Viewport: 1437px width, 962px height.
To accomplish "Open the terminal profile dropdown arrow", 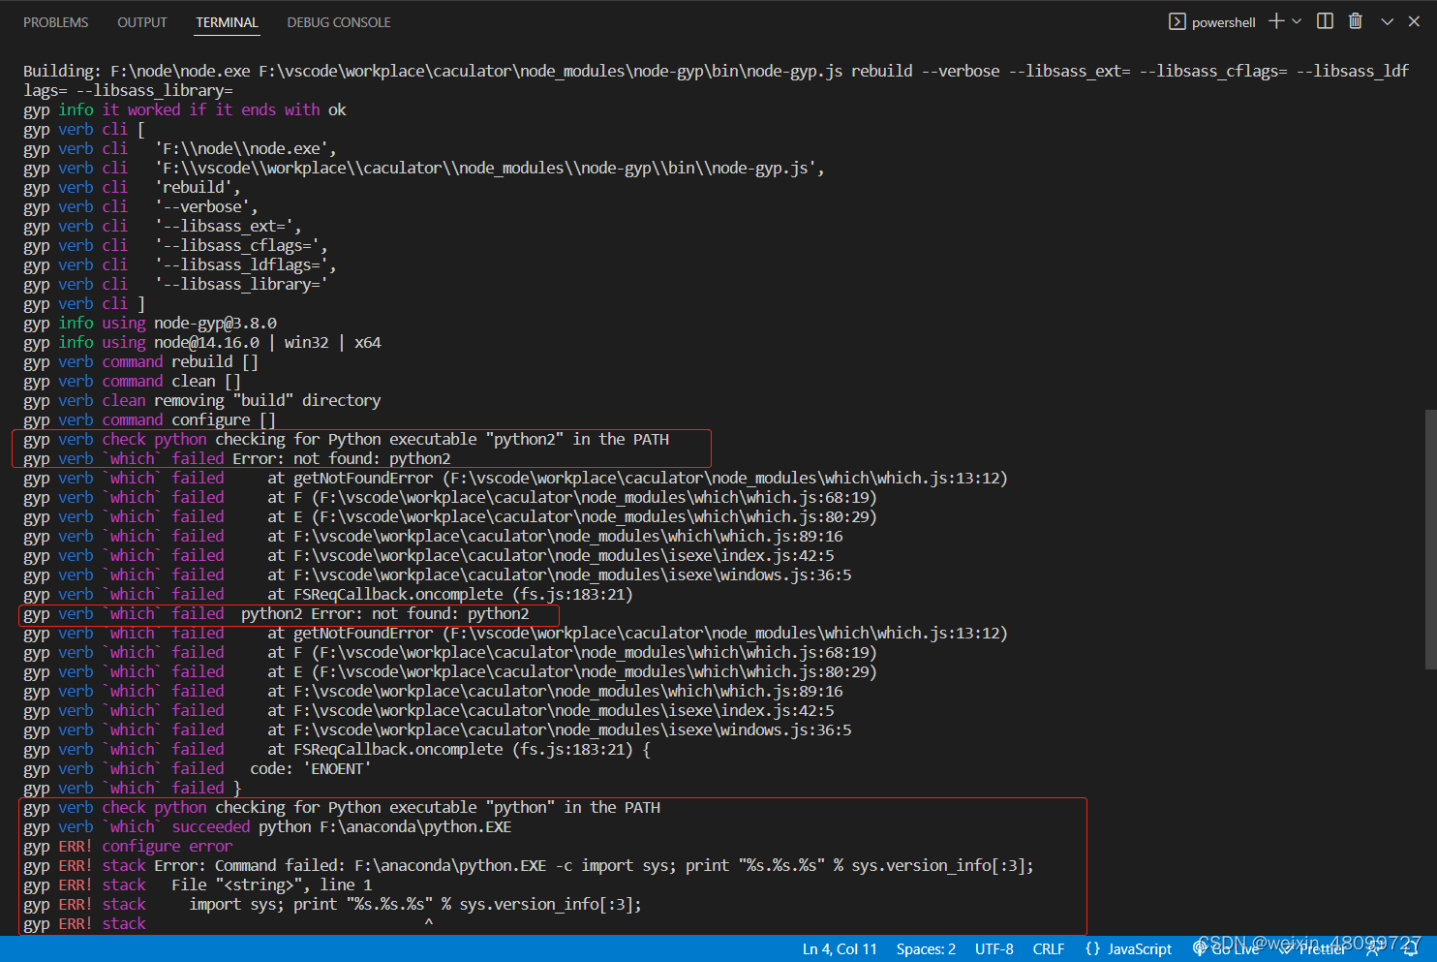I will 1297,20.
